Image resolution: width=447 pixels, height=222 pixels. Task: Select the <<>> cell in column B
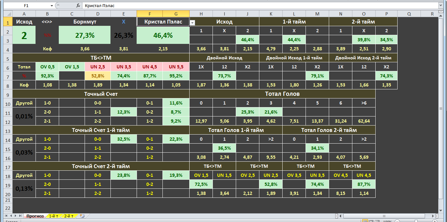(x=47, y=22)
